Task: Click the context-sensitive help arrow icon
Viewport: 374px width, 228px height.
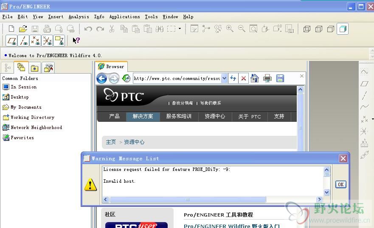Action: pos(76,41)
